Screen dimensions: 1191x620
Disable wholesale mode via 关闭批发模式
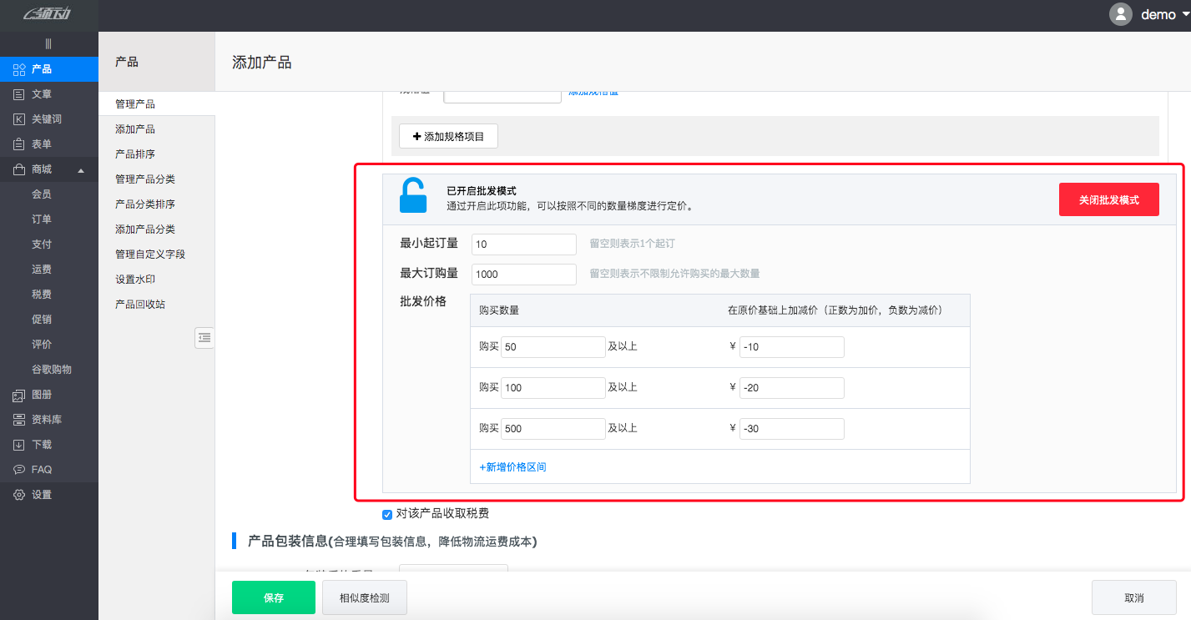pyautogui.click(x=1108, y=199)
